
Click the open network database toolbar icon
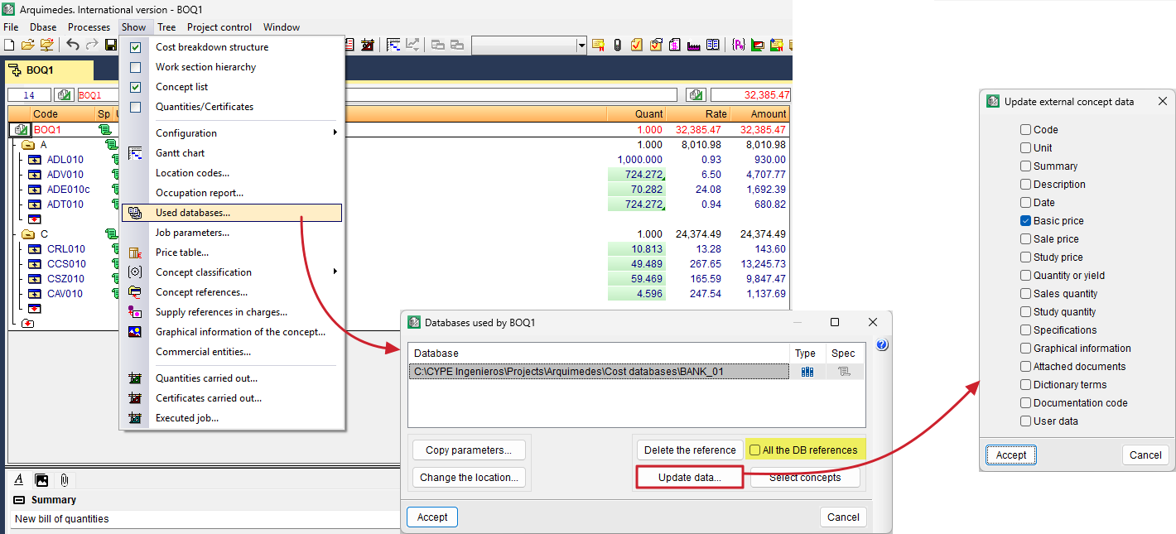46,45
